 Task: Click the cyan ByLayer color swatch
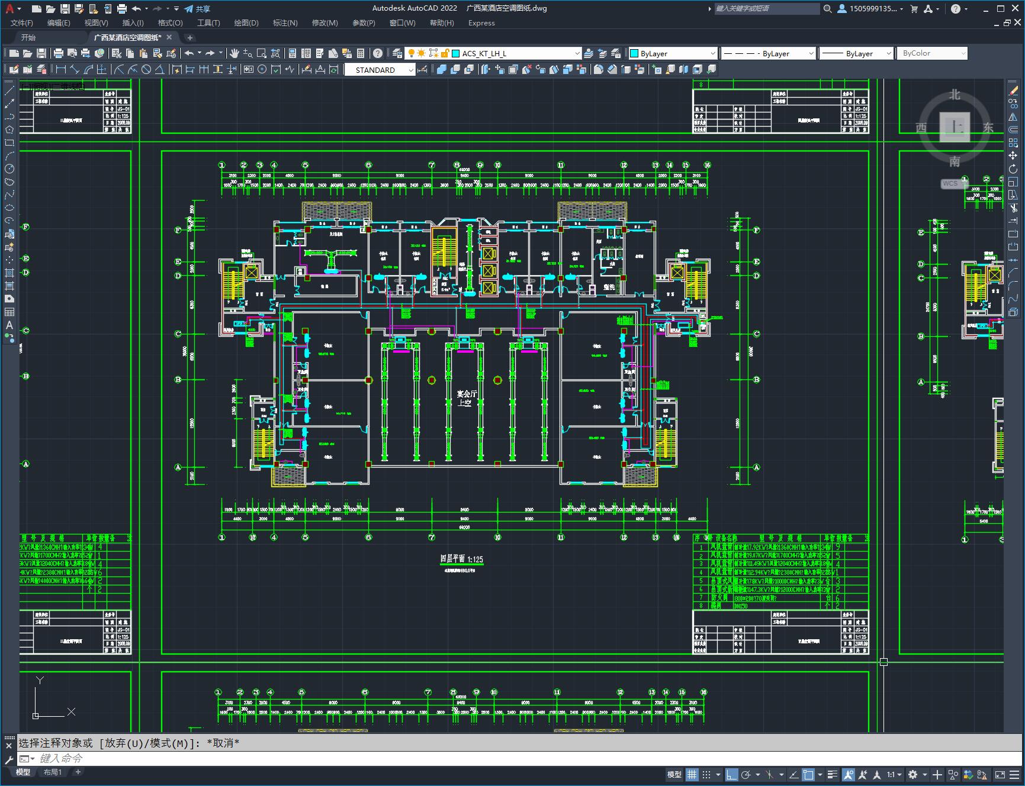634,53
